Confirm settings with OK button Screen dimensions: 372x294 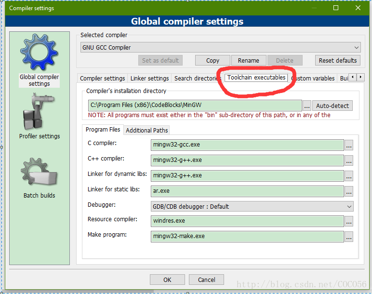(167, 280)
